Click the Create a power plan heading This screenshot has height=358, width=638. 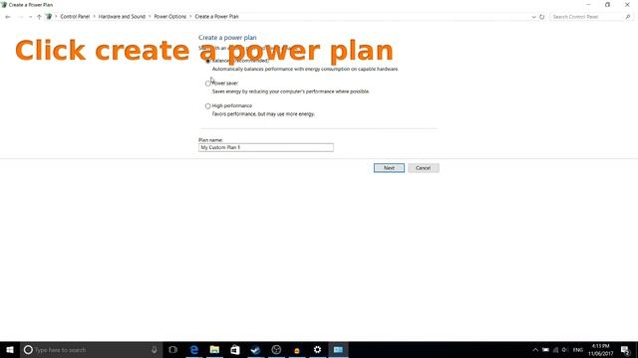click(227, 38)
